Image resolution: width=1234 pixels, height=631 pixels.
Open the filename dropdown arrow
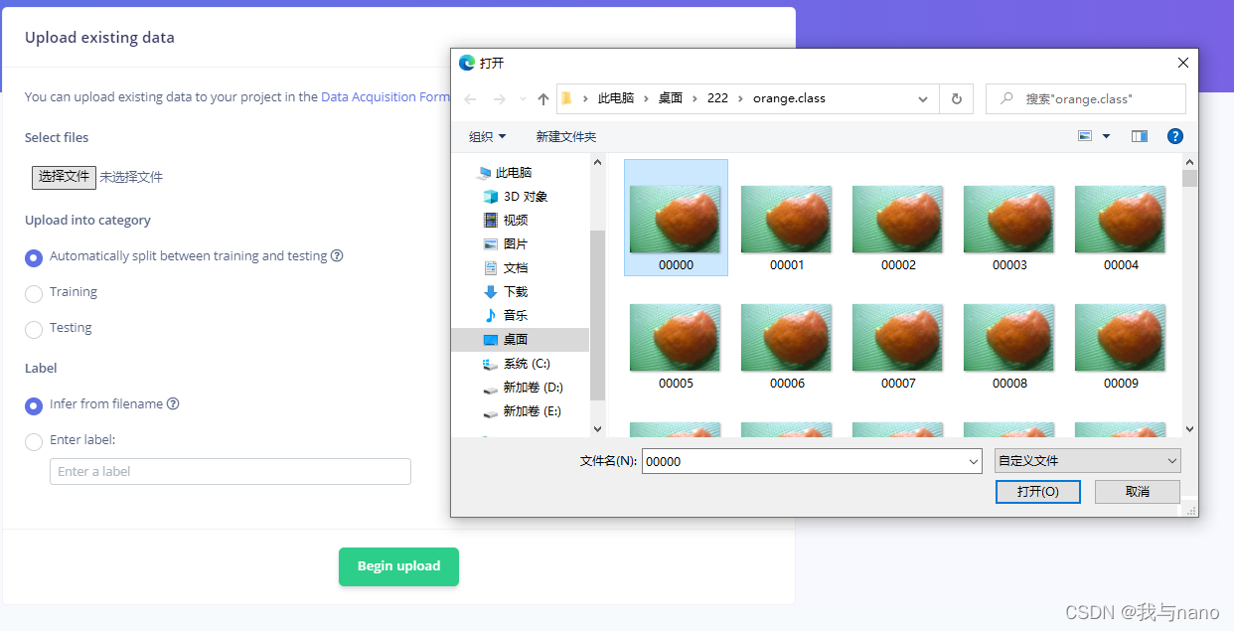[x=972, y=461]
